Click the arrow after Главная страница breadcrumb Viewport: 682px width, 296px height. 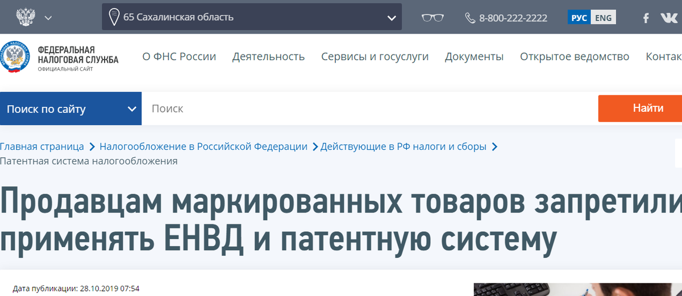click(92, 147)
